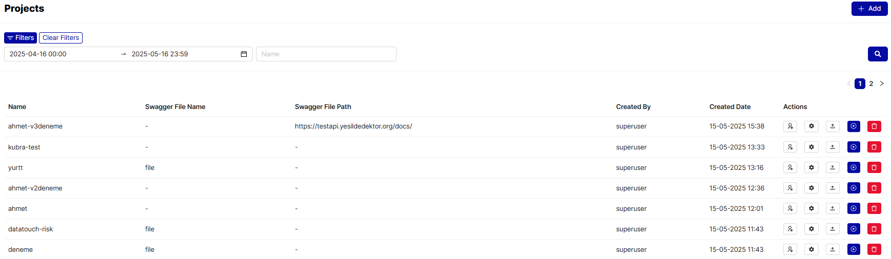Delete the ahmet-v3deneme project
This screenshot has height=259, width=891.
pyautogui.click(x=874, y=126)
